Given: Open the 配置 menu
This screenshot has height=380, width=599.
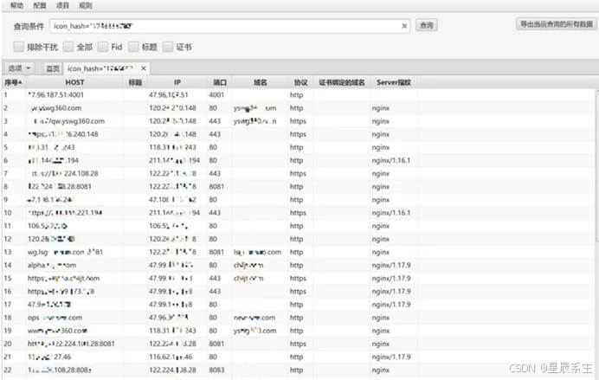Looking at the screenshot, I should (40, 5).
